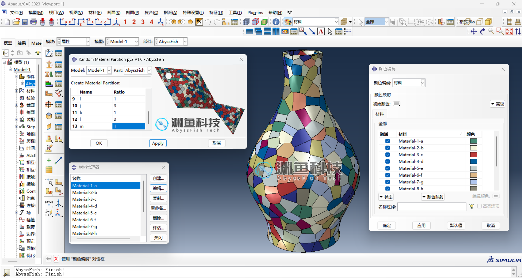This screenshot has width=522, height=278.
Task: Click the 名称过滤 input field
Action: click(432, 207)
